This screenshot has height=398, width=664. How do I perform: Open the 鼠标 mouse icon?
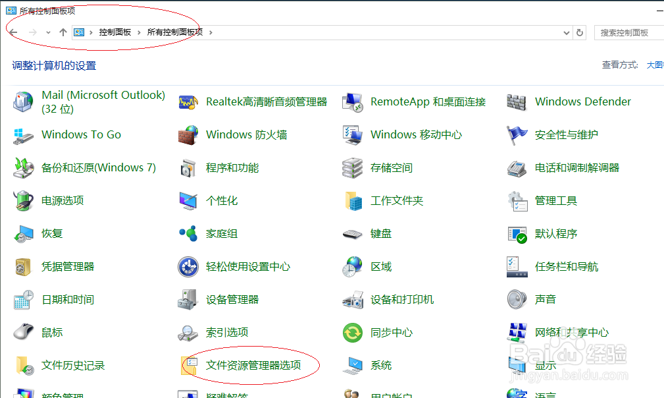pos(23,332)
